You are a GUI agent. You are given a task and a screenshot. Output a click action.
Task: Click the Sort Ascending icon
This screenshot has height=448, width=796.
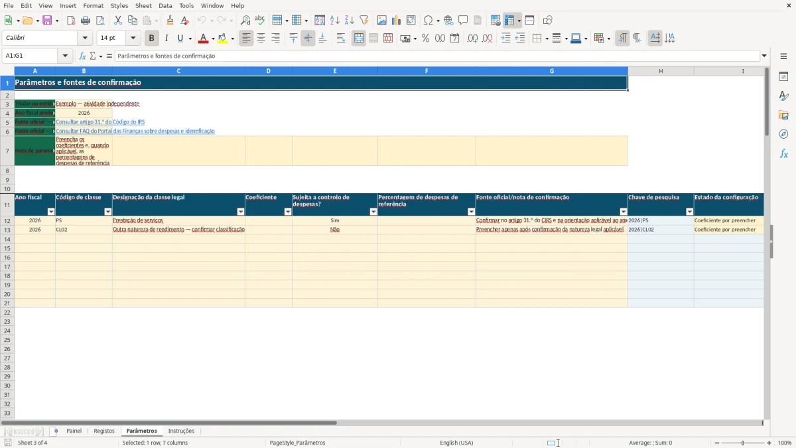[x=335, y=21]
